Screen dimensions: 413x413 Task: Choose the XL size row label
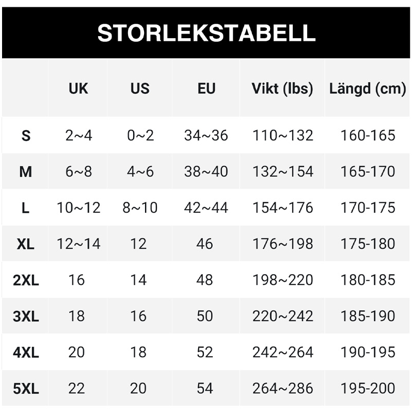(26, 244)
